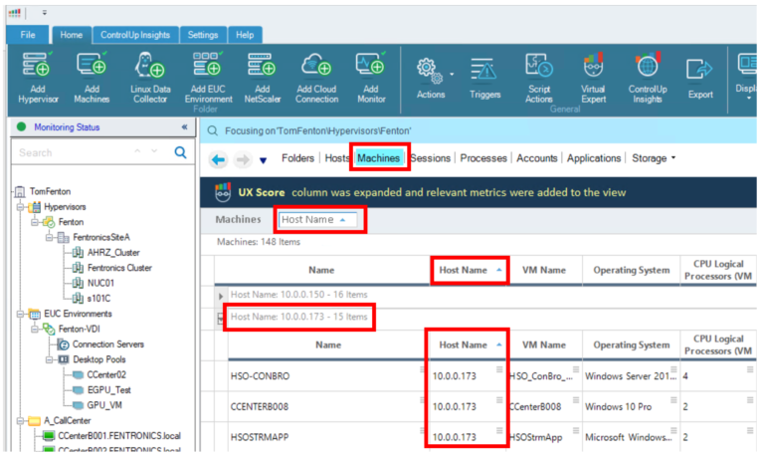Open Settings ribbon tab

203,35
